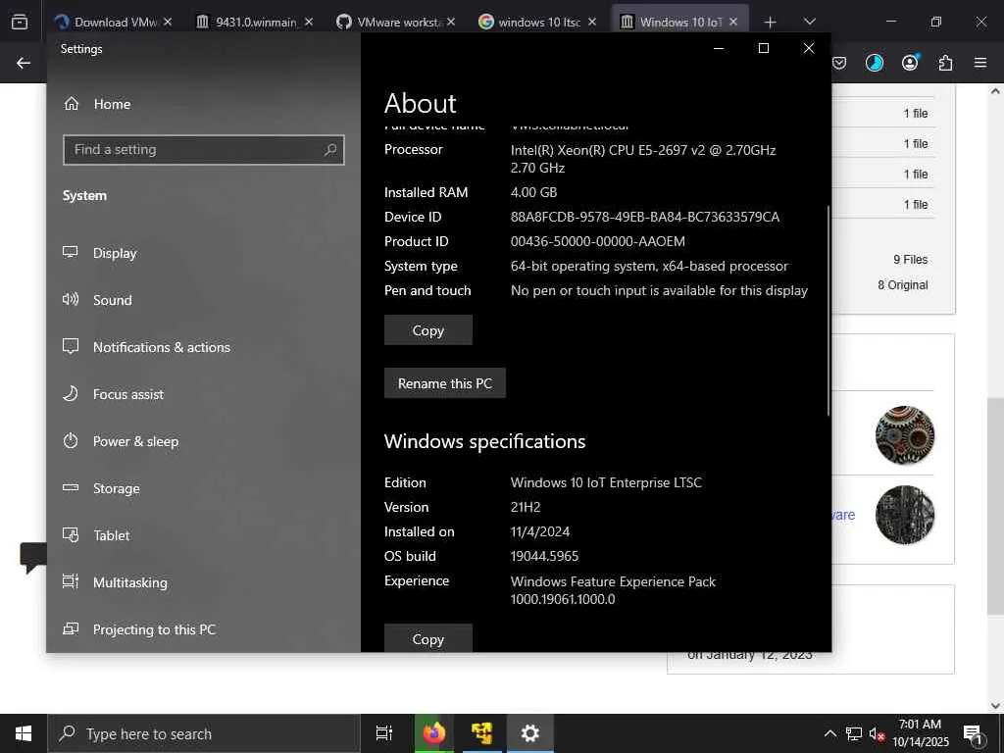Open the list all tabs dropdown

809,22
